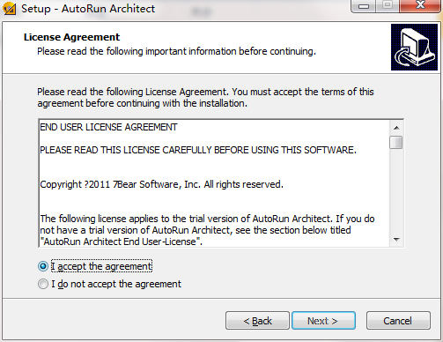
Task: Minimize the Setup window
Action: click(x=364, y=6)
